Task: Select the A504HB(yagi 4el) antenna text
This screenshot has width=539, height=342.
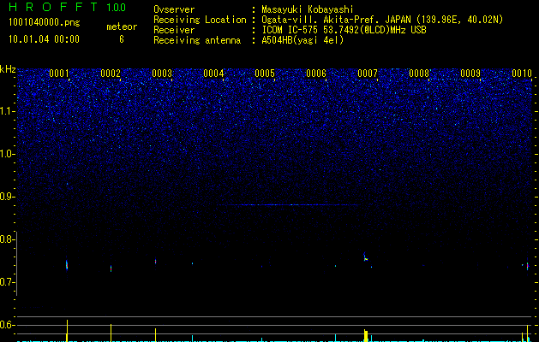Action: (302, 40)
